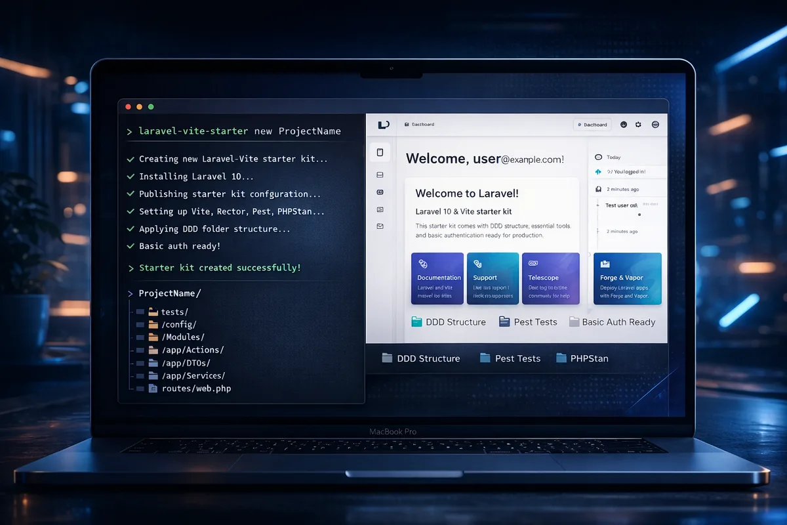Click the 'Today' entry in activity panel

pos(614,157)
